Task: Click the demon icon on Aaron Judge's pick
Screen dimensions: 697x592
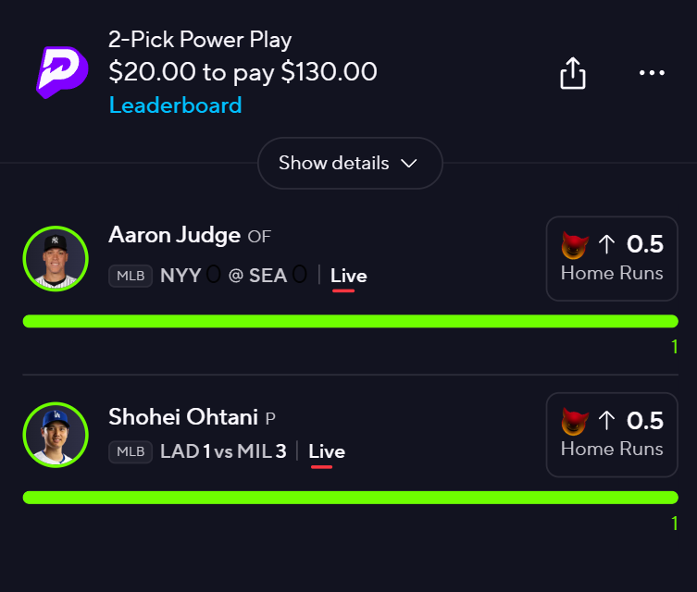Action: [575, 245]
